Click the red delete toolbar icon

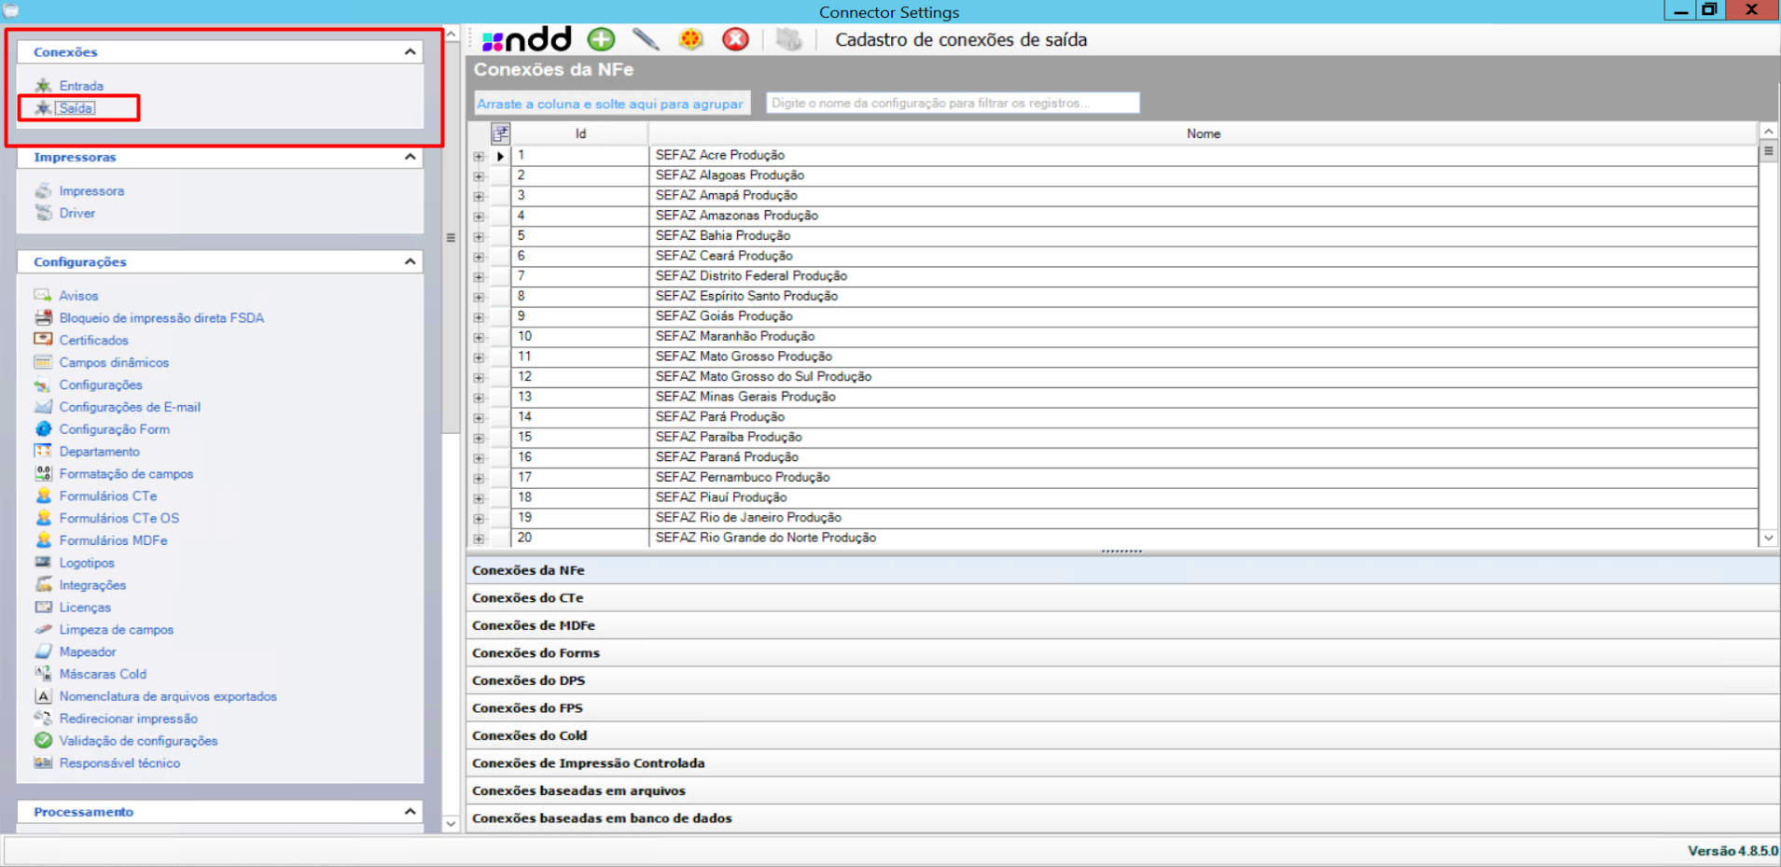point(735,39)
